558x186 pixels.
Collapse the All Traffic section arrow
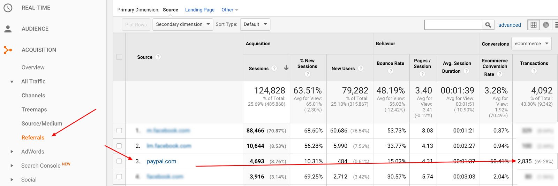(x=12, y=82)
